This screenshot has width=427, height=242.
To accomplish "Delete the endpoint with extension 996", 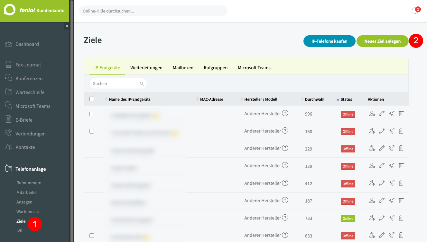I will click(401, 114).
